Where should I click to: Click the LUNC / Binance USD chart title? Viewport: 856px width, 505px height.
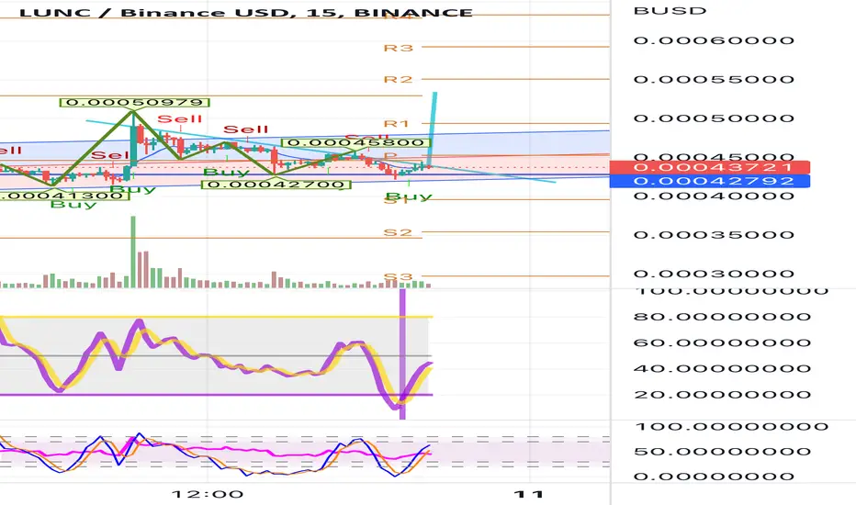point(245,12)
